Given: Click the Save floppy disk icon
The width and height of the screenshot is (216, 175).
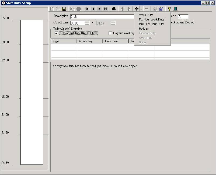Looking at the screenshot, I should pyautogui.click(x=64, y=9).
